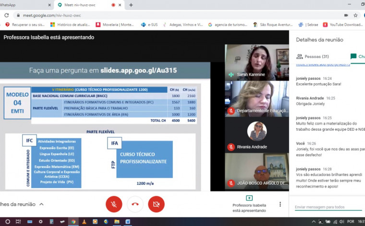Hang up the call with red phone button
365x226 pixels.
click(135, 204)
